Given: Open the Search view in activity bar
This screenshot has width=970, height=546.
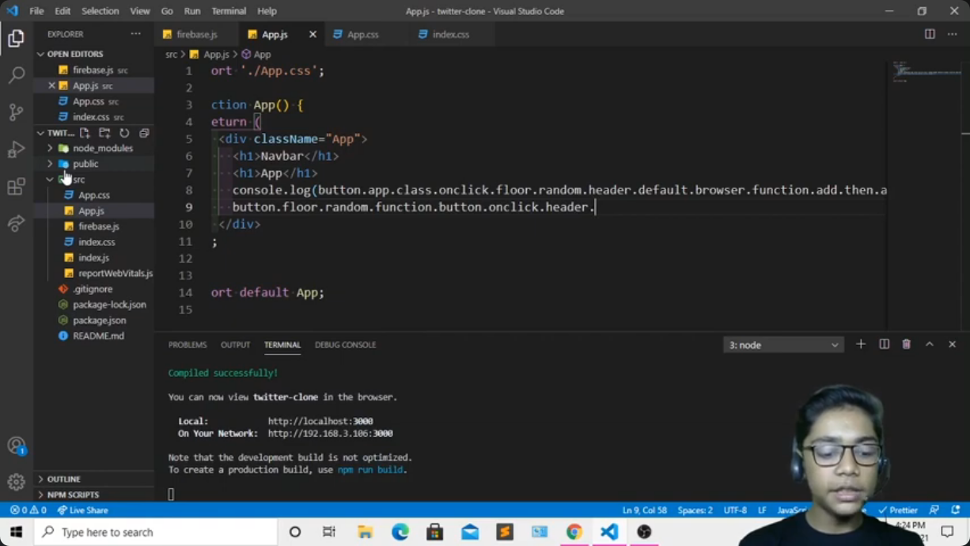Looking at the screenshot, I should coord(16,75).
